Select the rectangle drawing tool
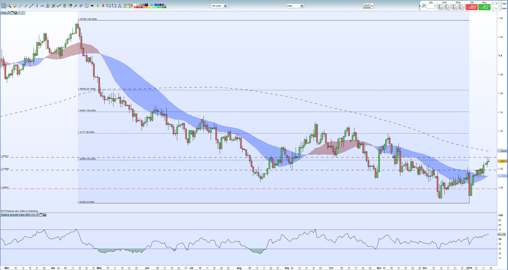The image size is (508, 270). point(114,6)
